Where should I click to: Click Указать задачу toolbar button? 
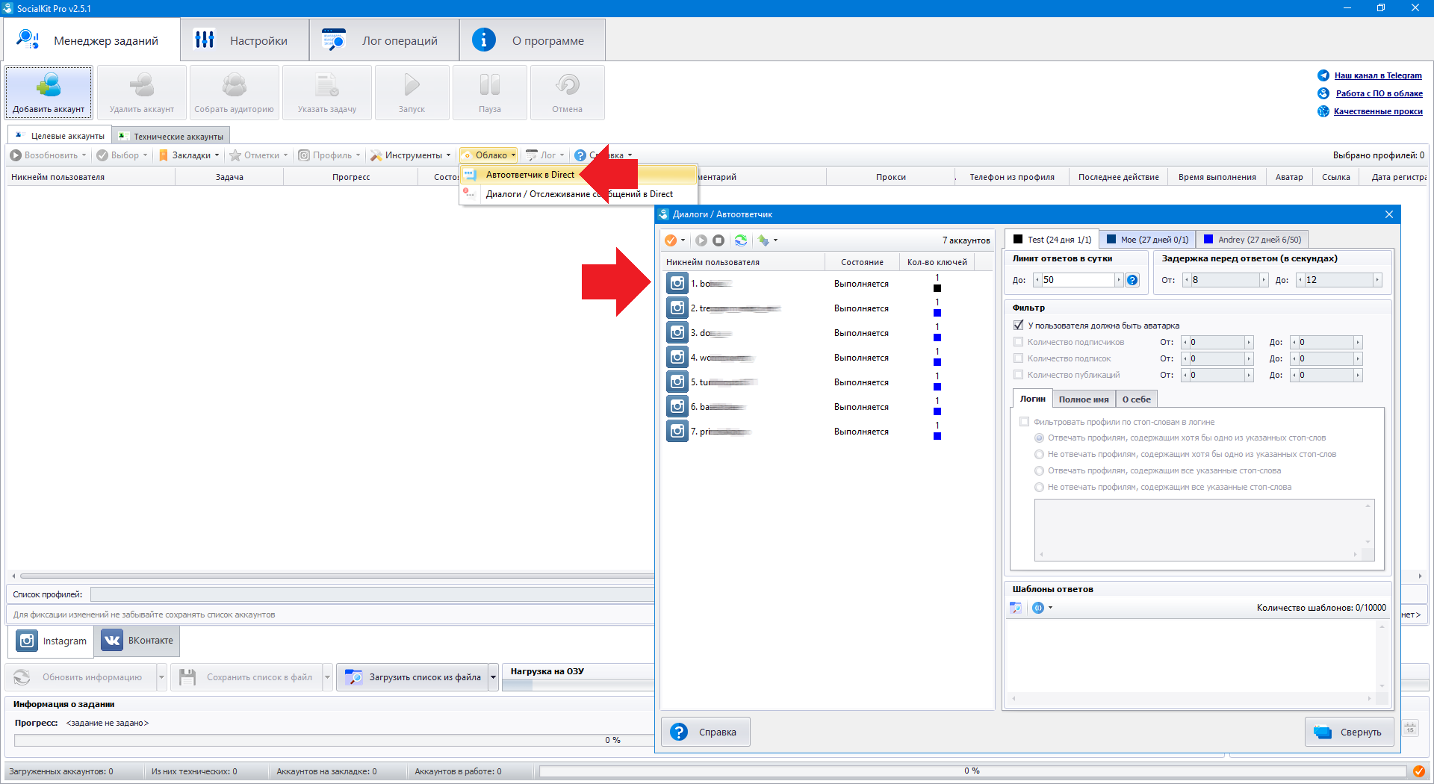(327, 93)
